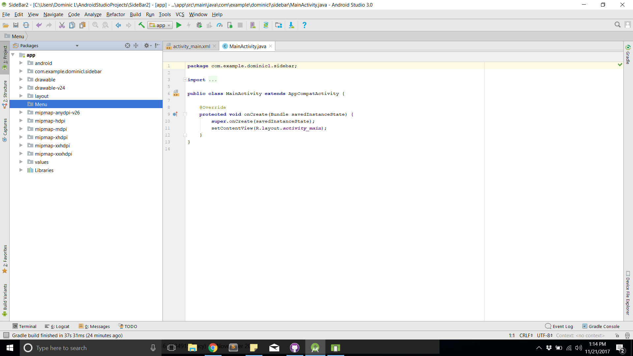The width and height of the screenshot is (633, 356).
Task: Navigate Back with the left arrow icon
Action: tap(118, 25)
